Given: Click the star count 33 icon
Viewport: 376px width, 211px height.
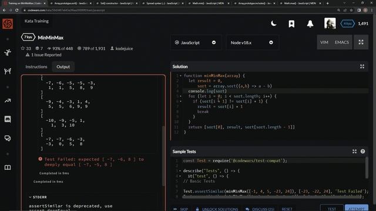Looking at the screenshot, I should pos(23,48).
